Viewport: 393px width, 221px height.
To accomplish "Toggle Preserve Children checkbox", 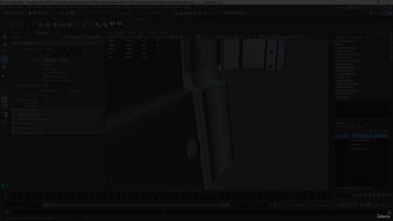I will click(x=41, y=99).
